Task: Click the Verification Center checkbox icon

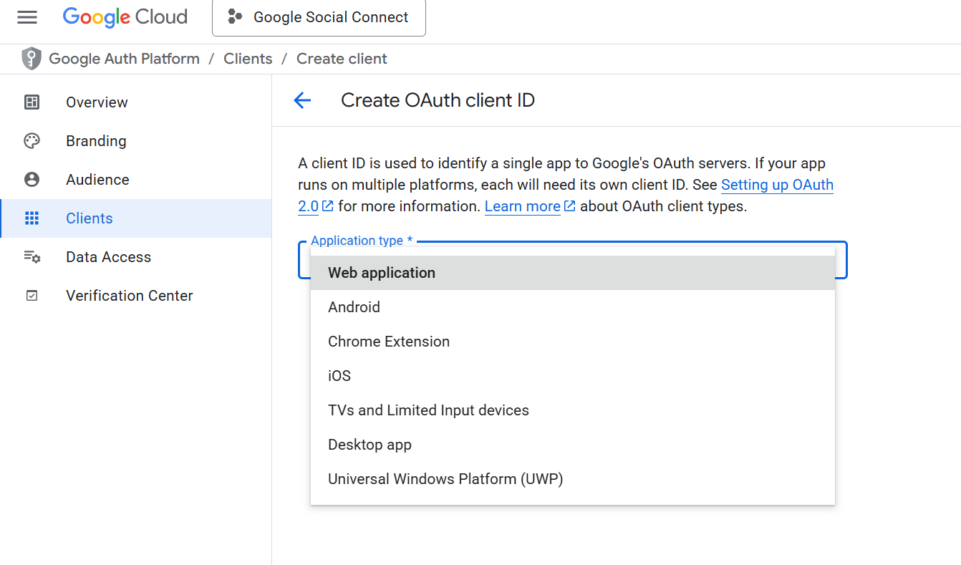Action: 32,296
